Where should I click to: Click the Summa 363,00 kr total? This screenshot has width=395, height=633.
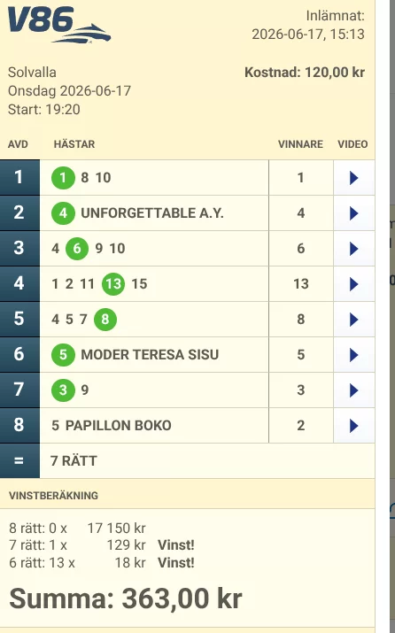pos(126,598)
